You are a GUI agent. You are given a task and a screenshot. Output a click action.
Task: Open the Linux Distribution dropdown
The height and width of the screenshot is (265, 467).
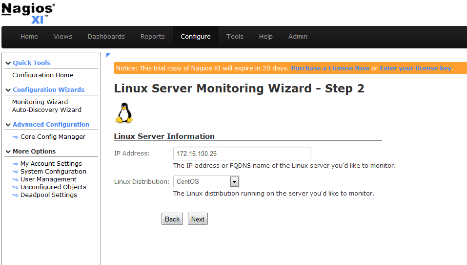(206, 181)
